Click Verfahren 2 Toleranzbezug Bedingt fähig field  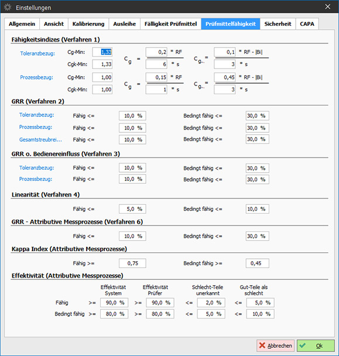pyautogui.click(x=258, y=116)
